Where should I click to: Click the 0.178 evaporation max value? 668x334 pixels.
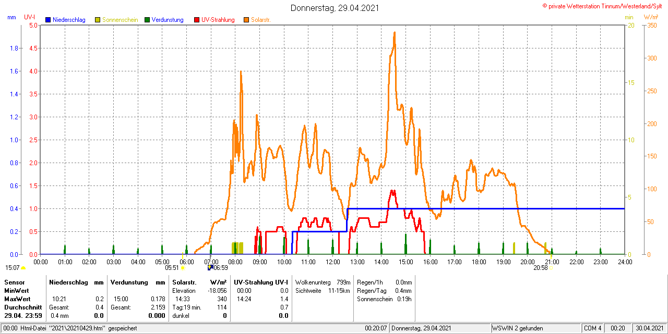158,299
